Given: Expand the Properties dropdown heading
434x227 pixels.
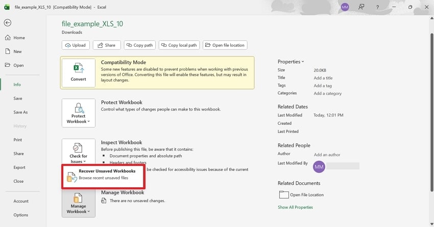Looking at the screenshot, I should coord(291,62).
